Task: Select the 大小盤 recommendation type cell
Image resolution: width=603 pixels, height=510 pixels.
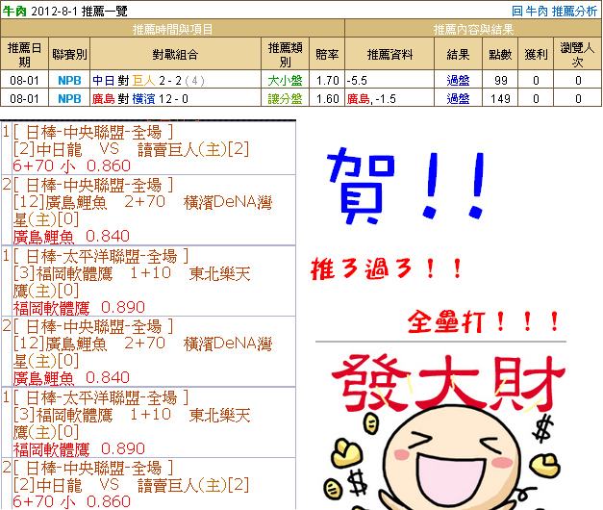Action: coord(285,81)
